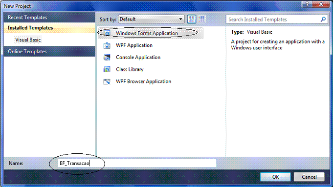Click the Class Library template icon

pyautogui.click(x=107, y=69)
